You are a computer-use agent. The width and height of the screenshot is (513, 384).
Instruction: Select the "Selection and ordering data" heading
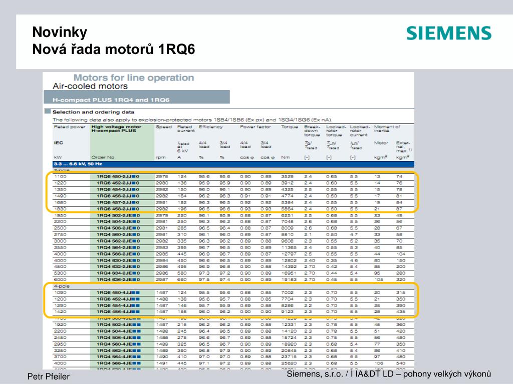[93, 112]
